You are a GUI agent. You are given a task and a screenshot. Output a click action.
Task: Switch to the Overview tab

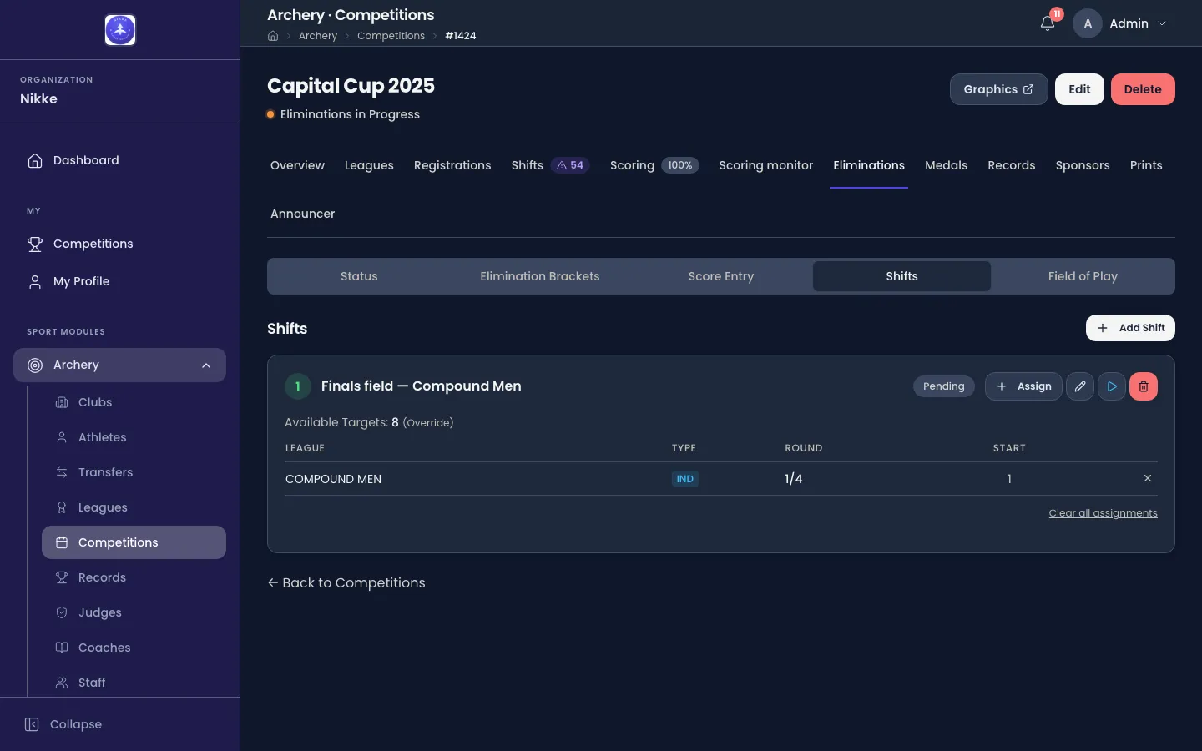[297, 165]
